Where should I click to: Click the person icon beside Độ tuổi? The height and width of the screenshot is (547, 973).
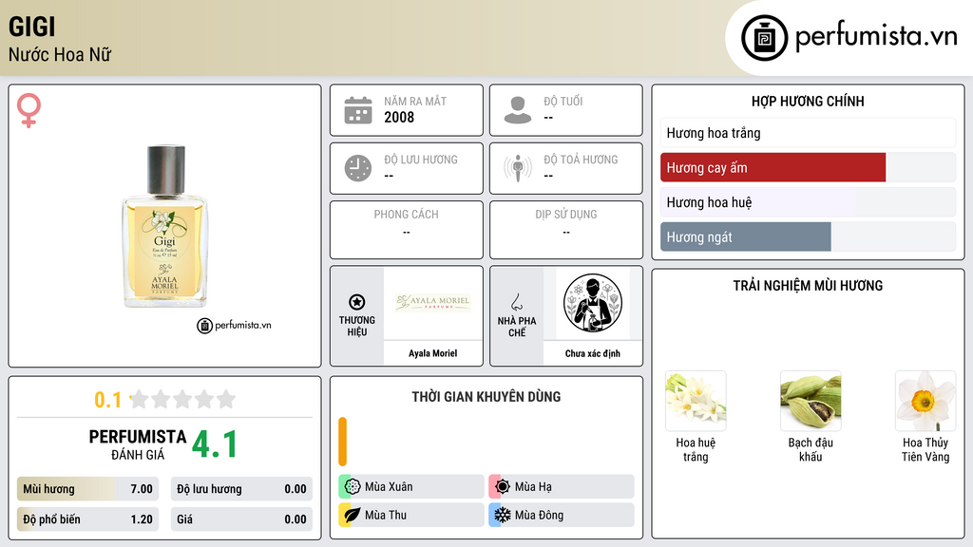coord(518,110)
